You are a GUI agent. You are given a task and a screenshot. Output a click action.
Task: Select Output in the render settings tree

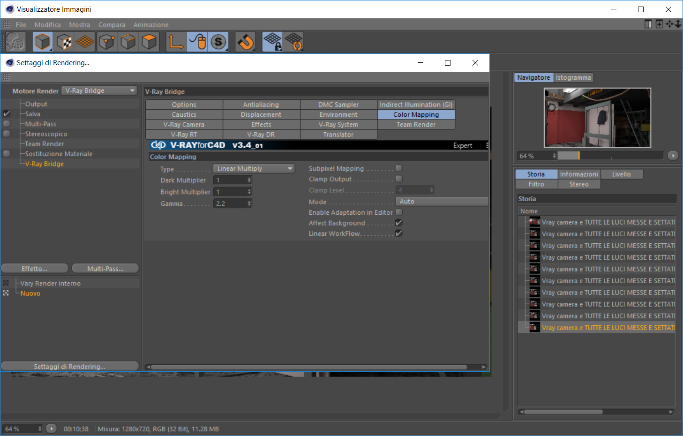pyautogui.click(x=36, y=104)
